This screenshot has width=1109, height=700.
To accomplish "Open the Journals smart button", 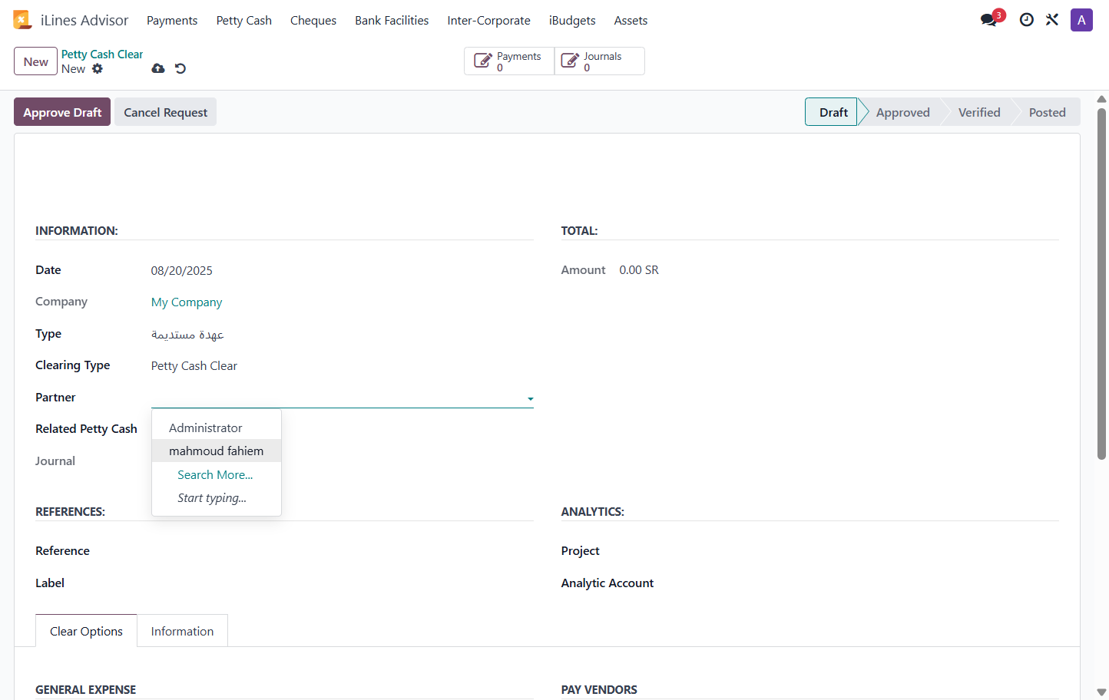I will (600, 61).
